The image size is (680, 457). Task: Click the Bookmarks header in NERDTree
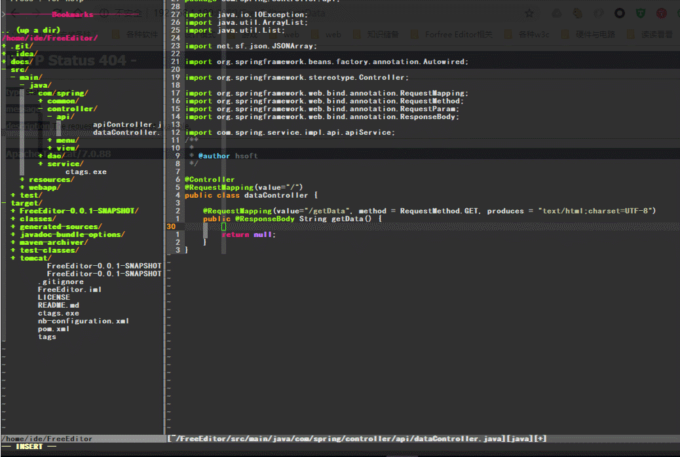point(73,14)
